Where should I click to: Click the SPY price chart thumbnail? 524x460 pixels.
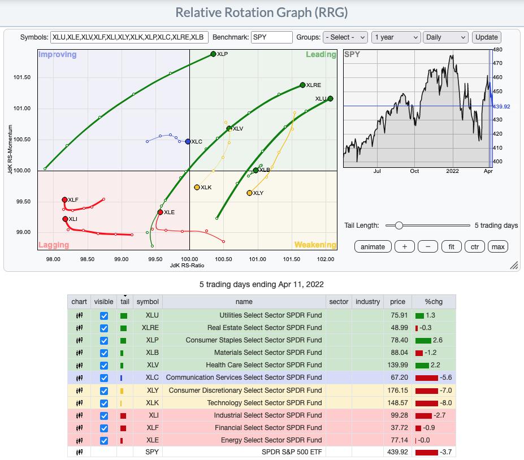click(x=418, y=109)
